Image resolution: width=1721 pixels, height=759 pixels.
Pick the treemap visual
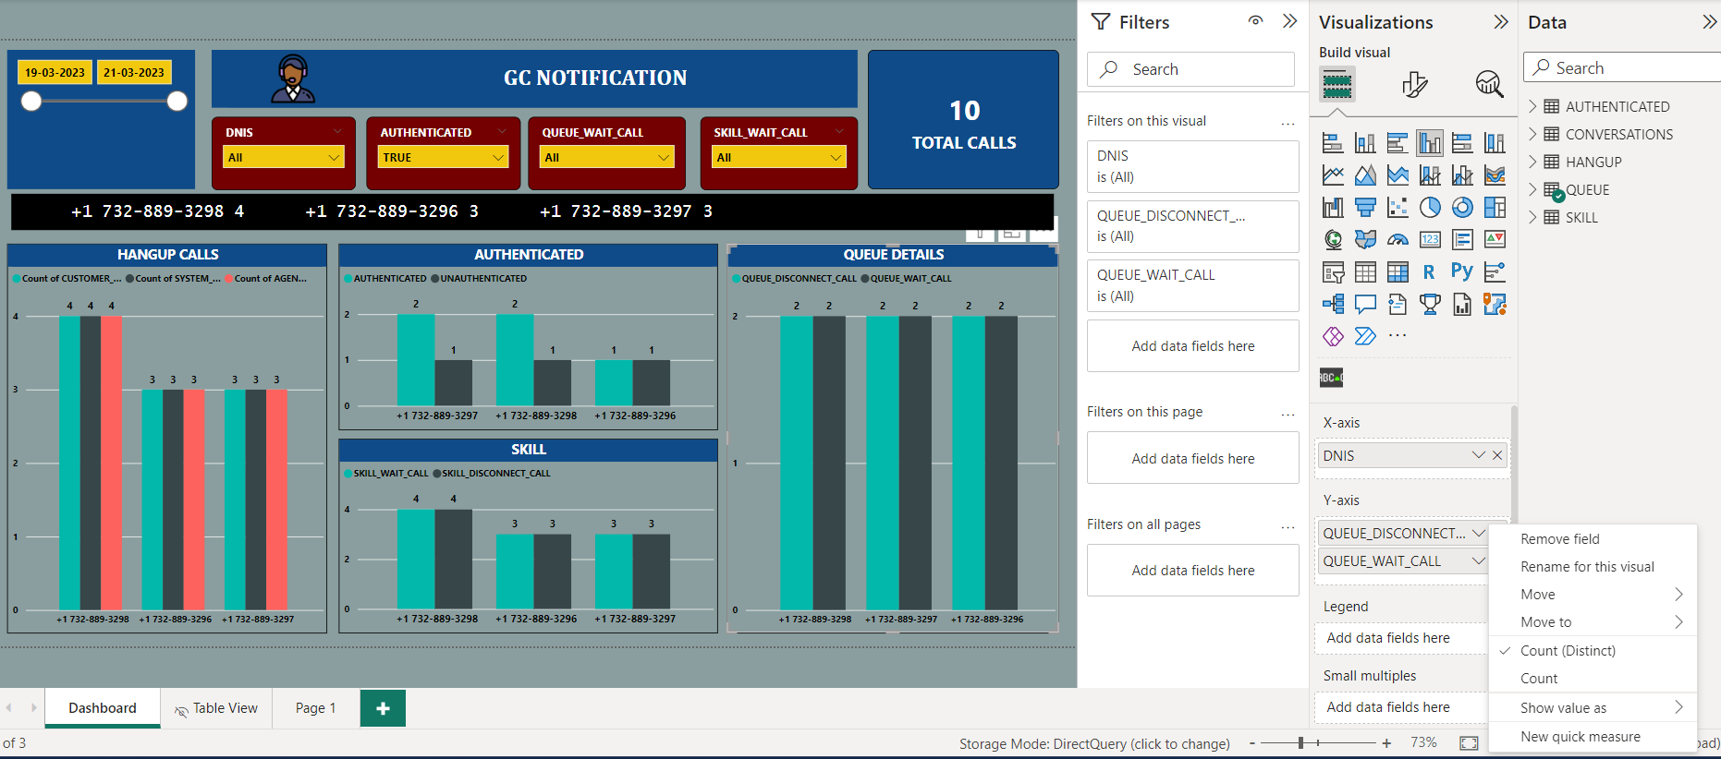coord(1495,208)
